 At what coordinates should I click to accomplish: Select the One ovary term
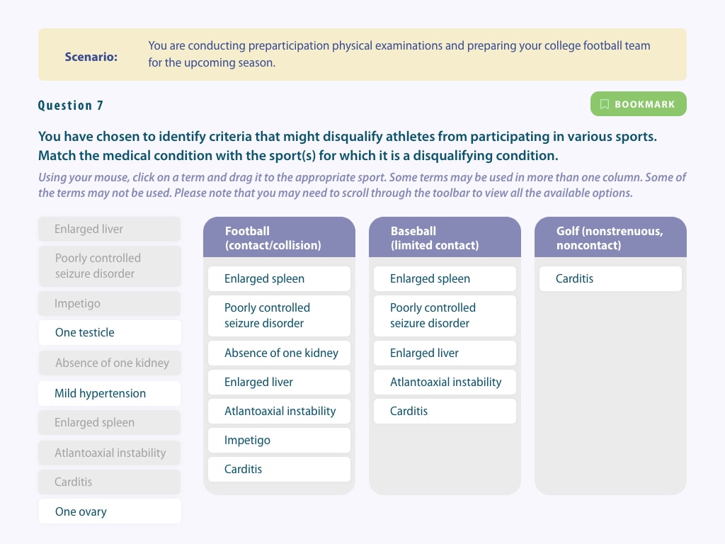tap(110, 511)
